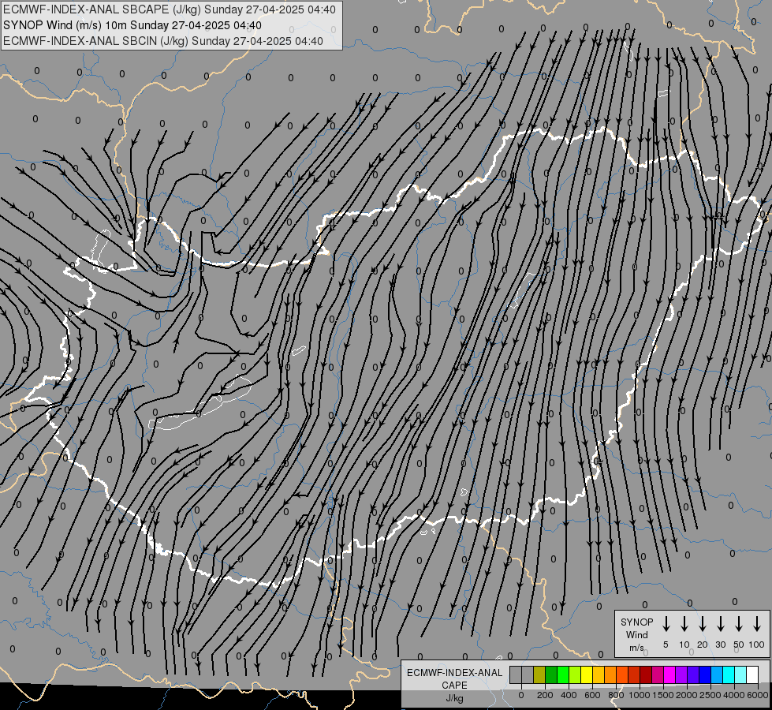
Task: Click the pure yellow CAPE swatch left of 600
Action: click(x=587, y=674)
